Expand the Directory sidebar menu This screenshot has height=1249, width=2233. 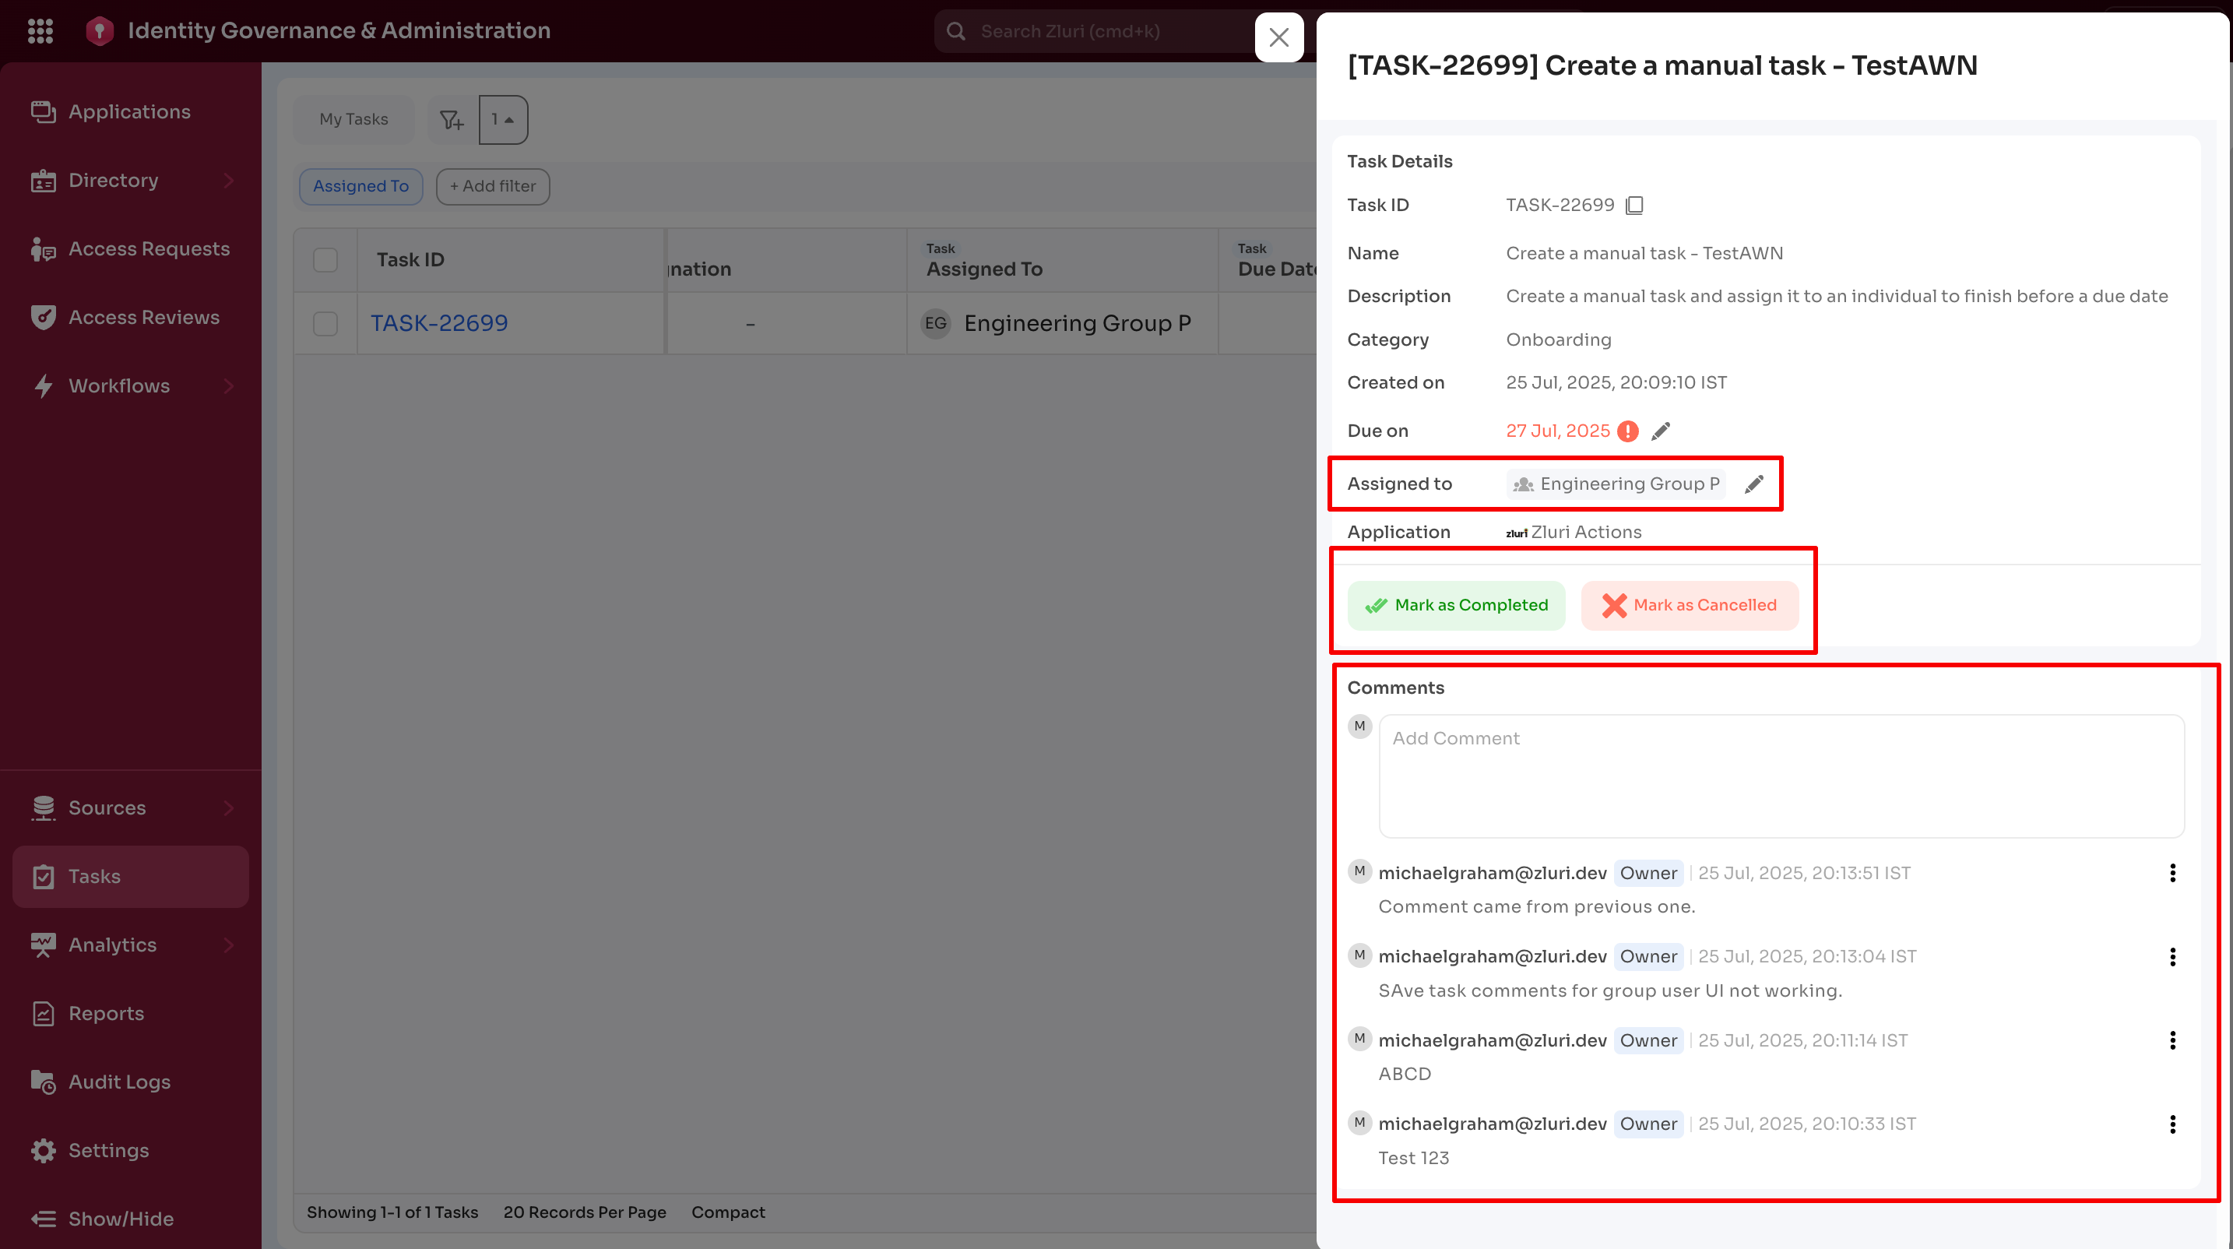(x=114, y=179)
